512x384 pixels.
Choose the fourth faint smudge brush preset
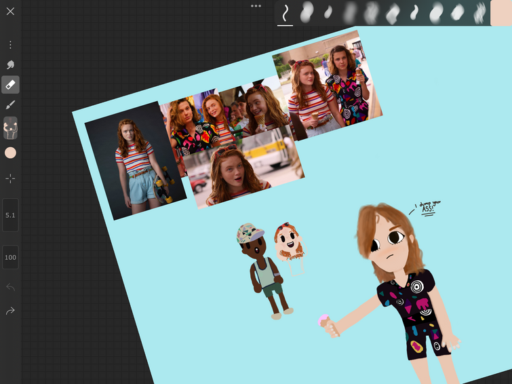pos(350,12)
